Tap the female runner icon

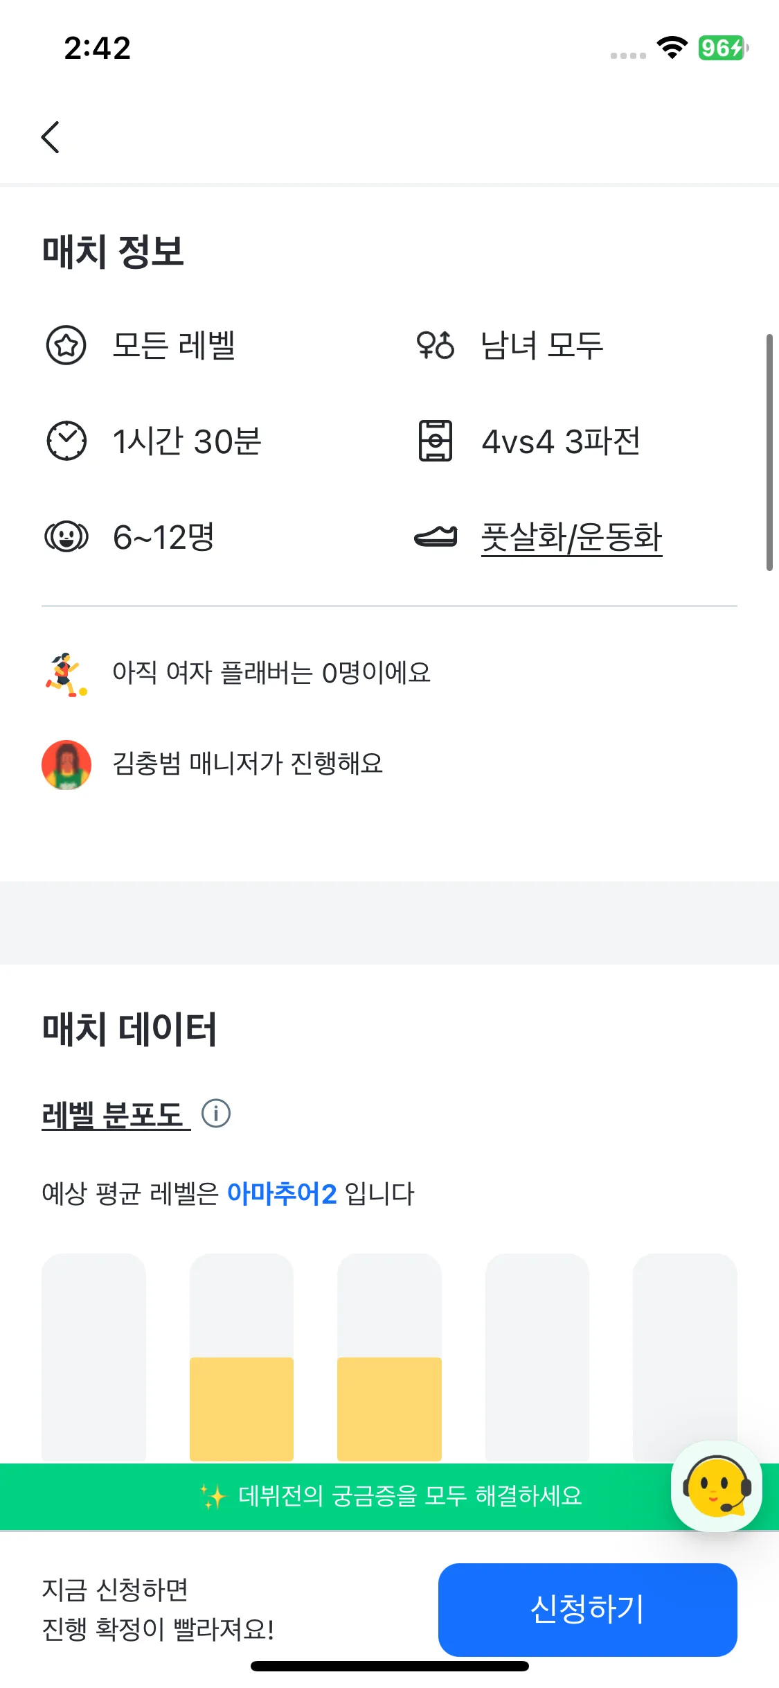(66, 674)
